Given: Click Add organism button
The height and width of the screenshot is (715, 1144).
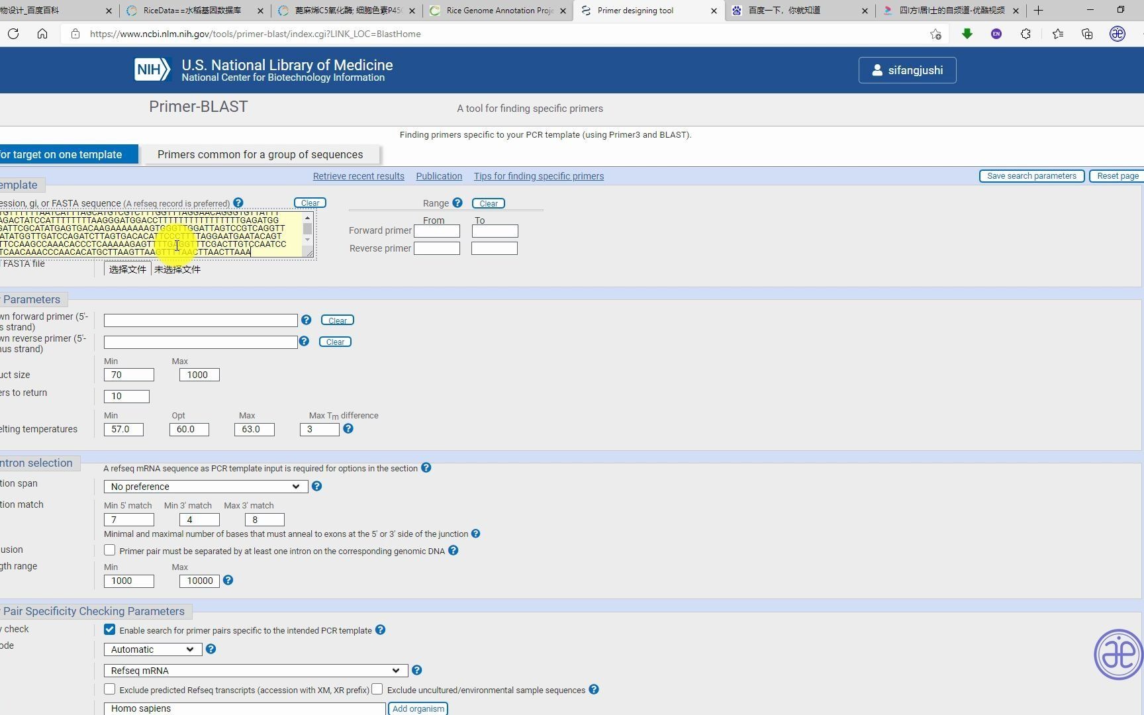Looking at the screenshot, I should coord(418,708).
